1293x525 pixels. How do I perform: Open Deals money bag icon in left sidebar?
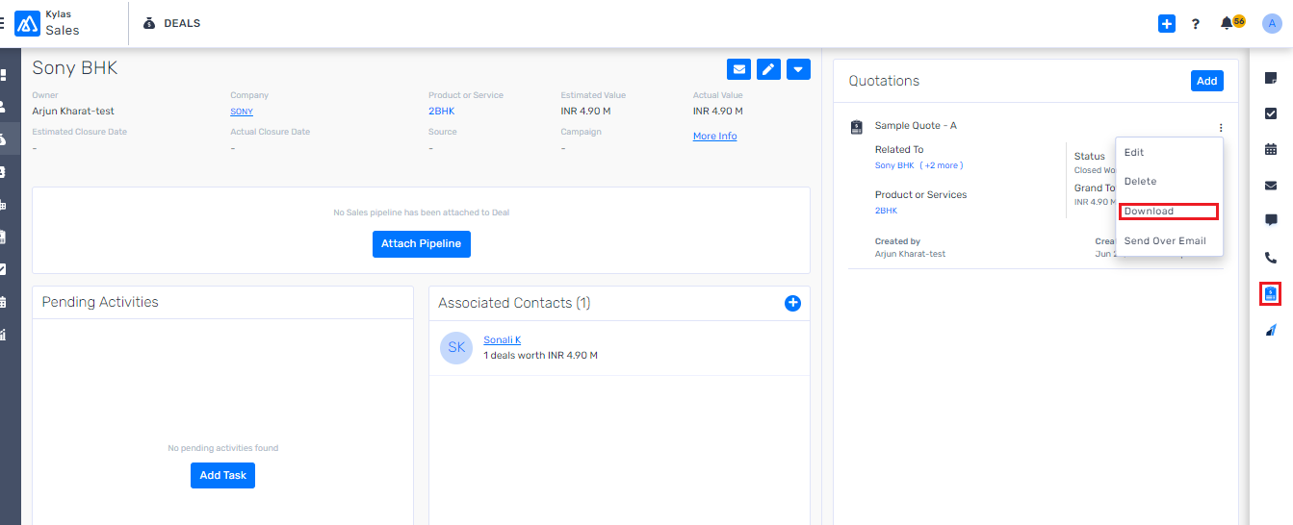pos(3,139)
